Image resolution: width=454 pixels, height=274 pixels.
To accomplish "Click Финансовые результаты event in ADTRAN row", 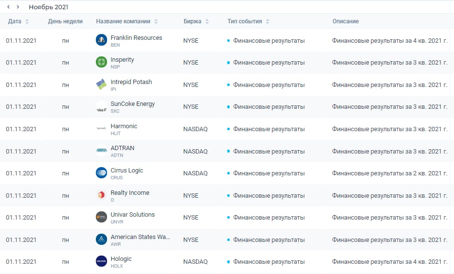I will click(269, 152).
